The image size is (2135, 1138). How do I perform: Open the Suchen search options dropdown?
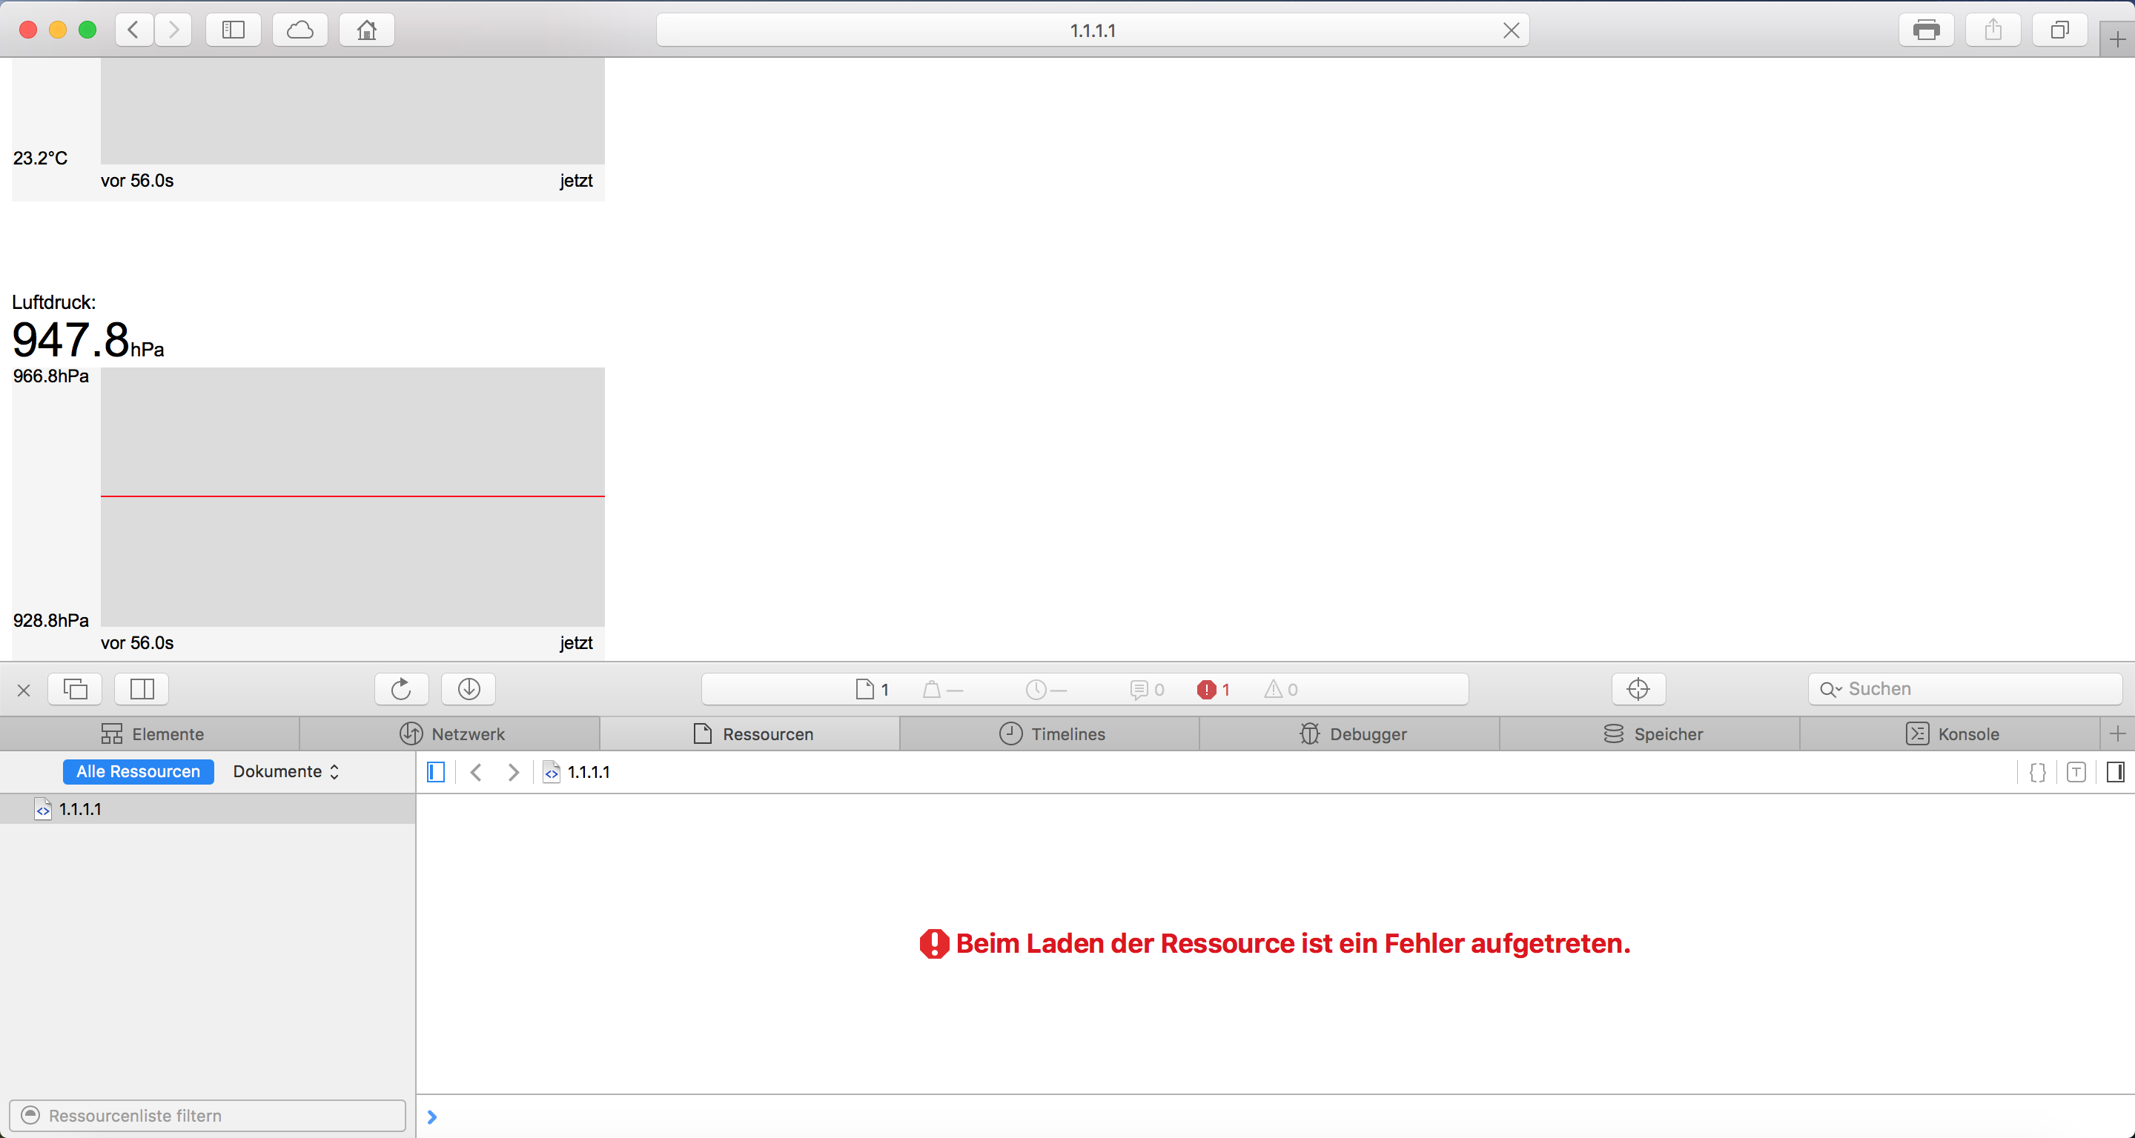(x=1829, y=689)
